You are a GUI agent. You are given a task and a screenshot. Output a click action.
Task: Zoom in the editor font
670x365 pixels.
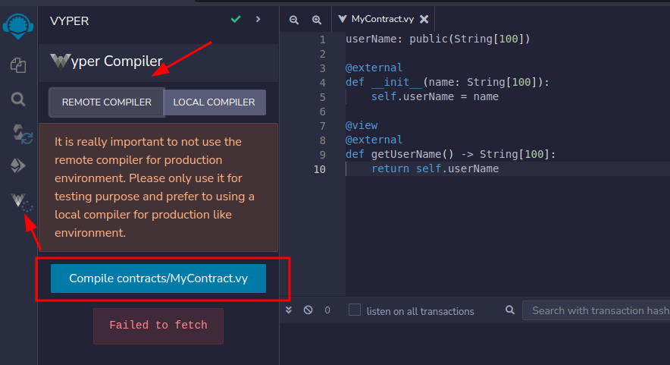pos(317,20)
